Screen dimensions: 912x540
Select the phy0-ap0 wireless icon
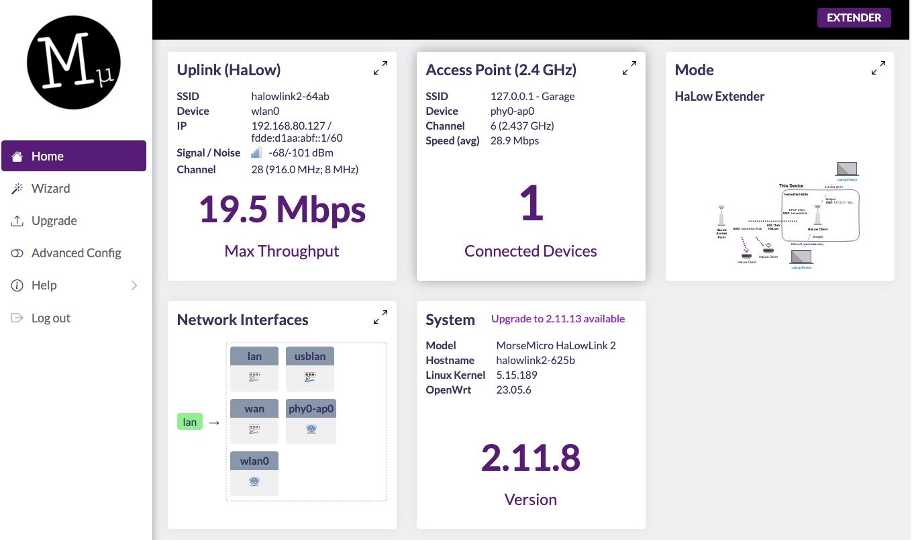(x=311, y=430)
